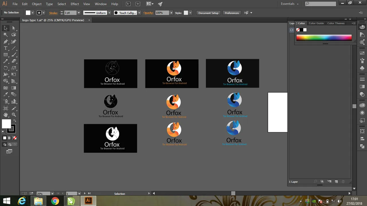Open the fill color dropdown
The image size is (367, 206).
32,13
